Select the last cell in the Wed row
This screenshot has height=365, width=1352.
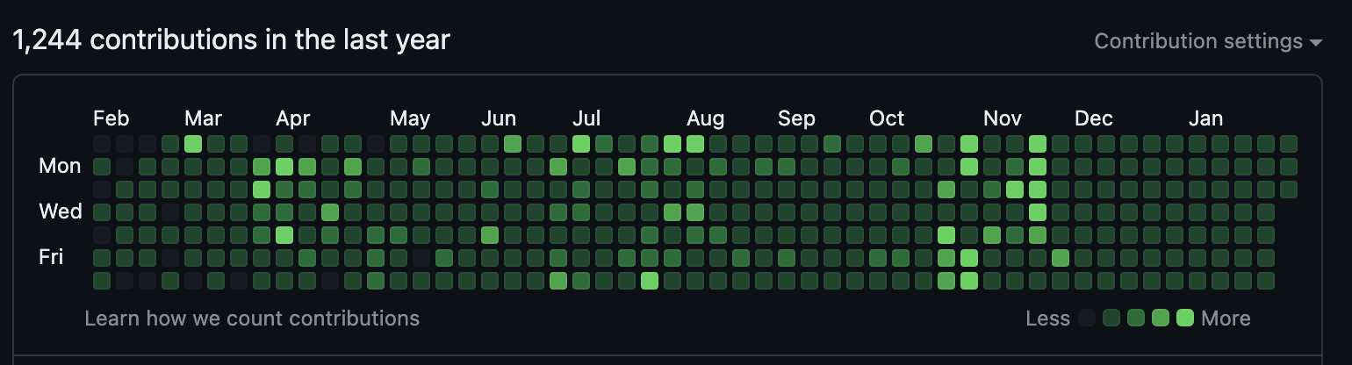[1266, 211]
